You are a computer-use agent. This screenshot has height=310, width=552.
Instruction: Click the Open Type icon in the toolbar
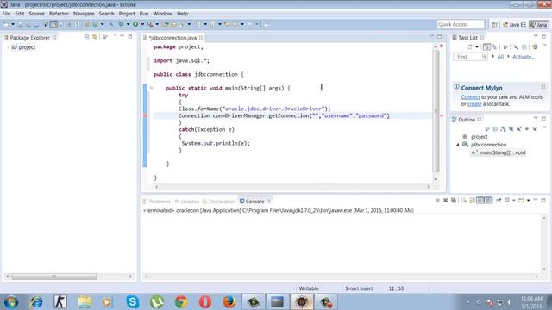click(166, 24)
